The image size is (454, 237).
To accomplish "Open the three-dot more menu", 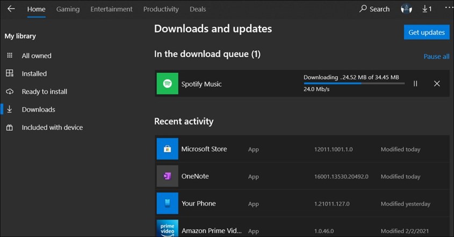I will tap(449, 8).
